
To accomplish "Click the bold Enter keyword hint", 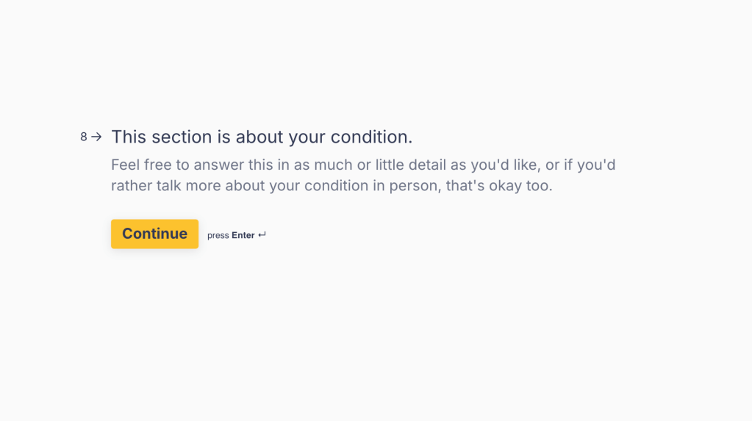I will 243,235.
